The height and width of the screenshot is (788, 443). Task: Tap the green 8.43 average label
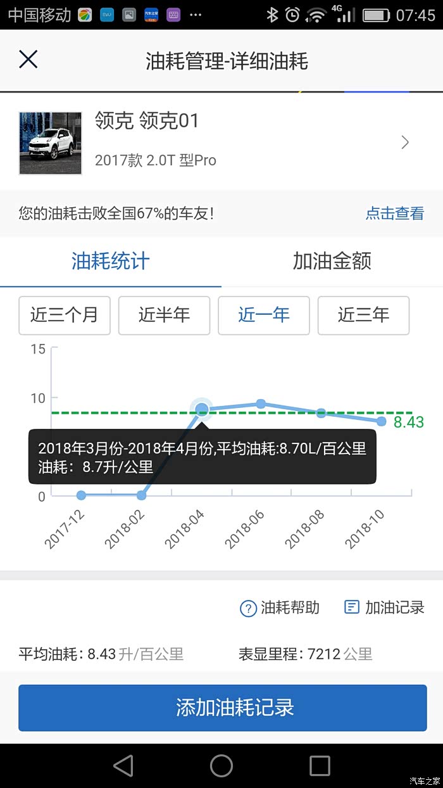(409, 422)
